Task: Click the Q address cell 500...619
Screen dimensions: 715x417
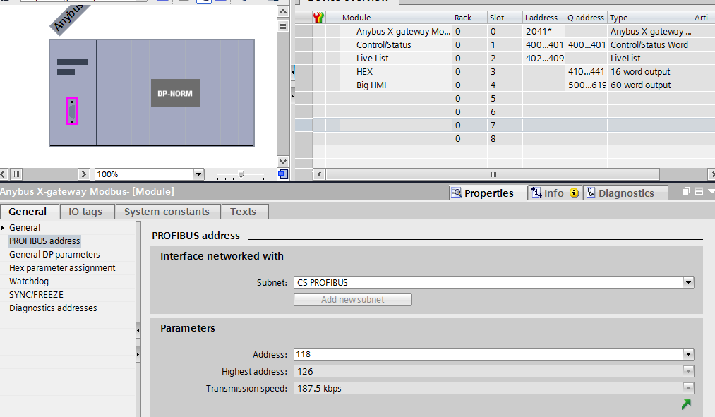Action: [587, 85]
